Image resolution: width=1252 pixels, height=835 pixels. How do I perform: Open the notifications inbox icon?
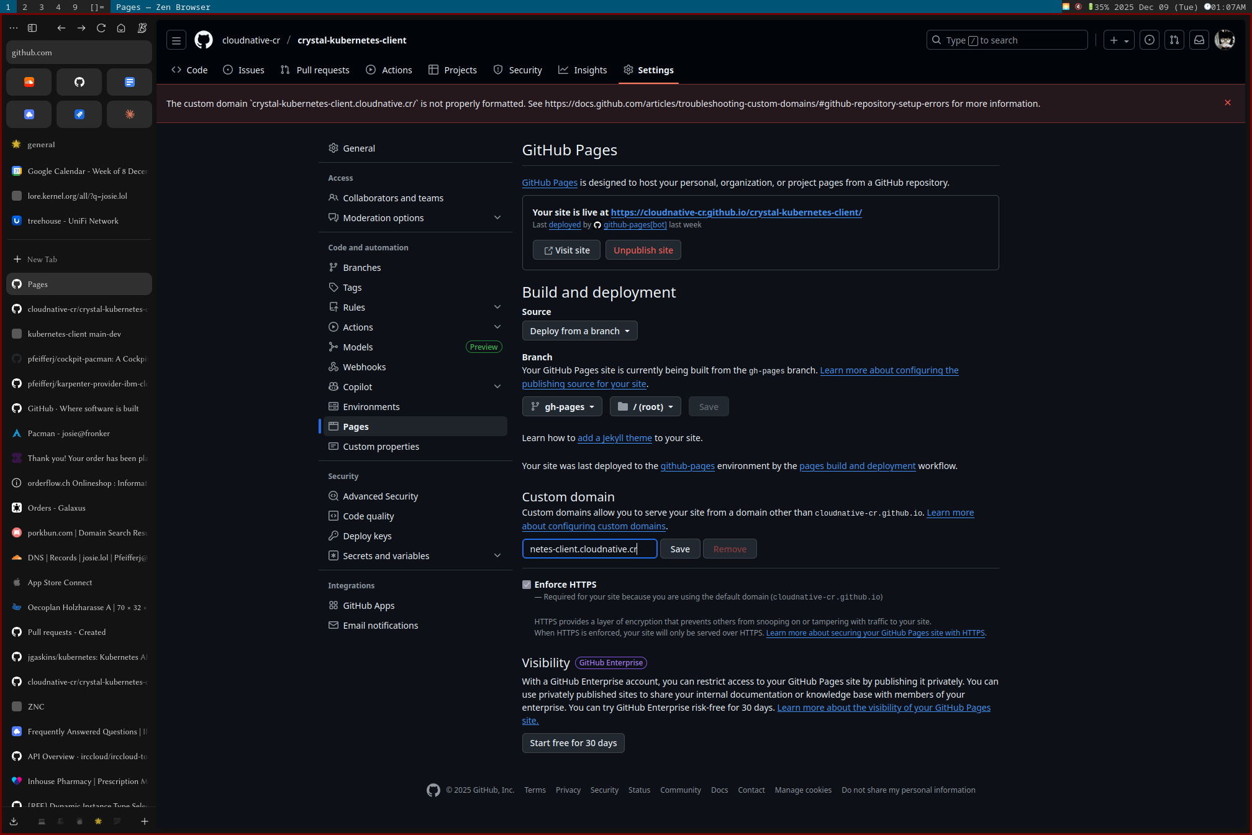[1199, 40]
